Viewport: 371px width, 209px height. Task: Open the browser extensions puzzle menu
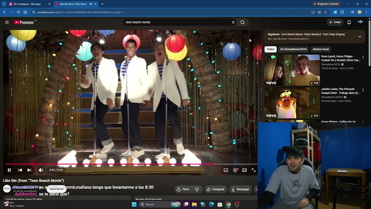pyautogui.click(x=342, y=12)
